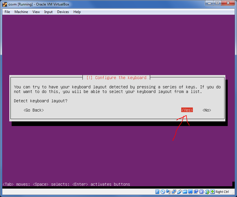Maximize the VirtualBox window

tap(217, 3)
